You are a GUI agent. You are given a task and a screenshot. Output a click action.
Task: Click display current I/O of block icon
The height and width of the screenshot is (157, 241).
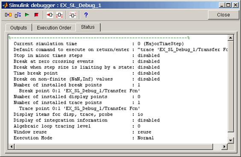click(73, 15)
